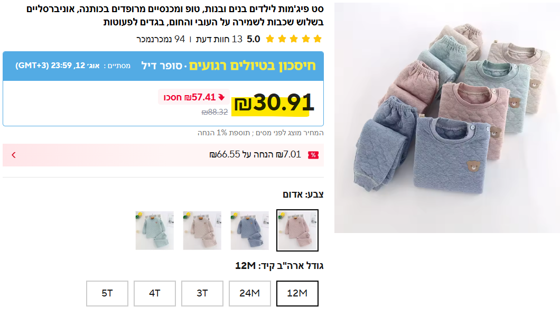Choose size 24M

pos(250,293)
